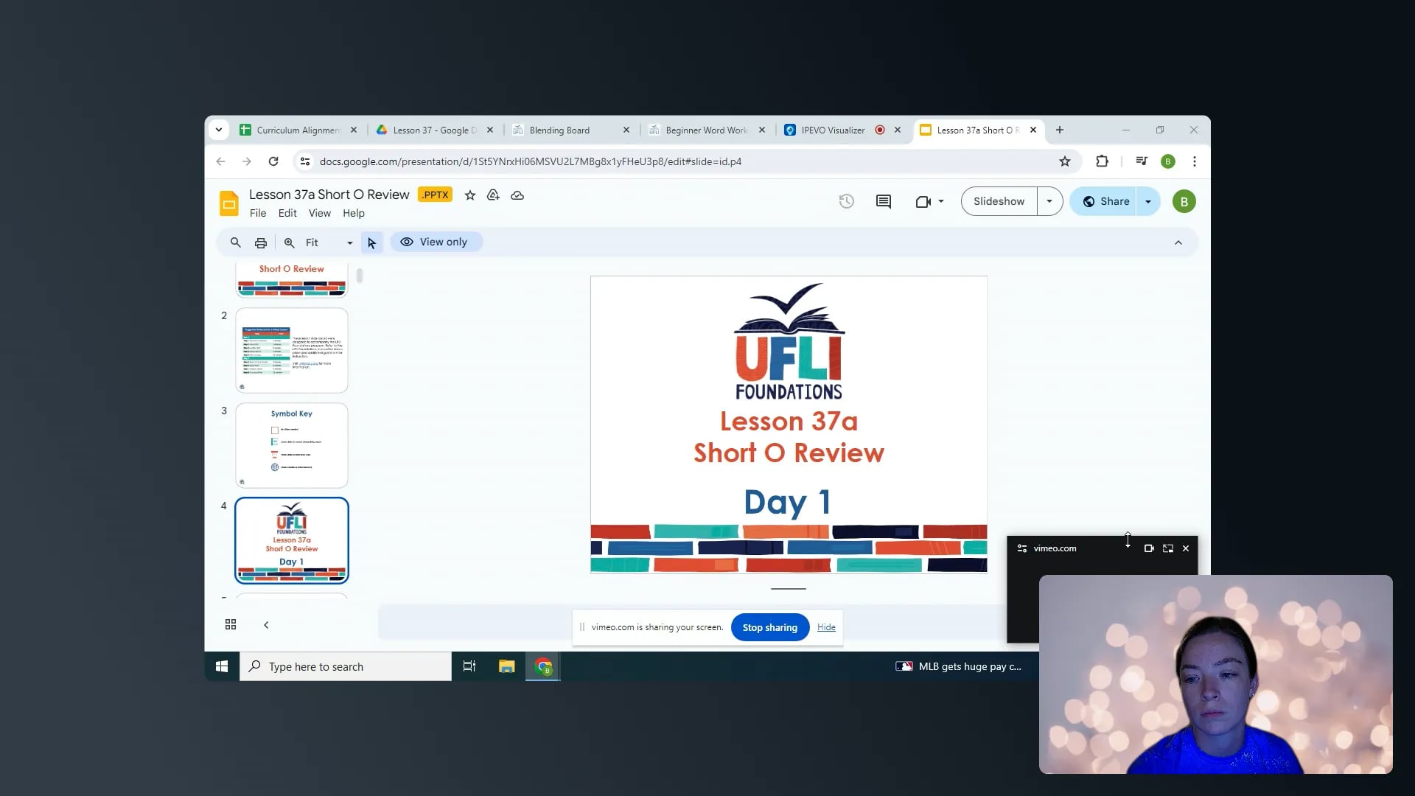Open search within the presentation
The width and height of the screenshot is (1415, 796).
[235, 242]
